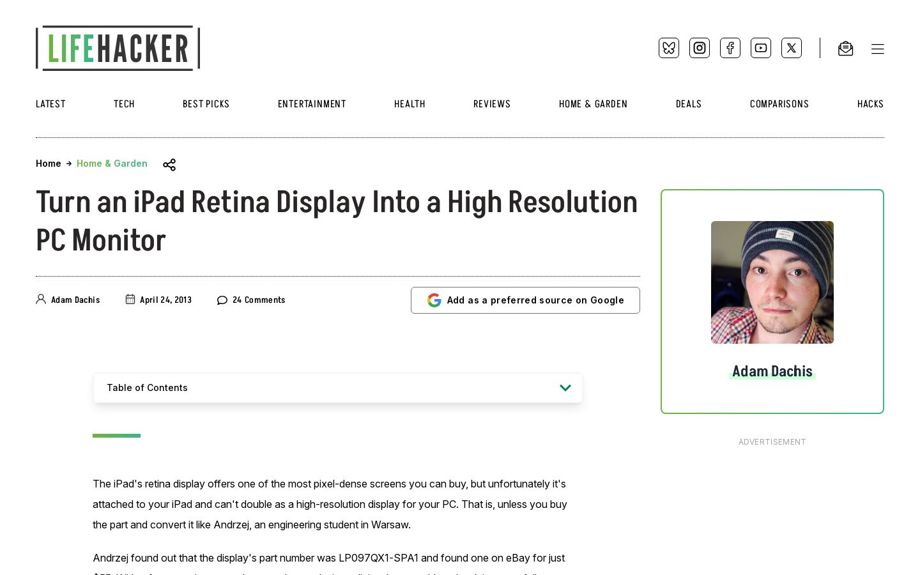This screenshot has width=920, height=575.
Task: Open the hamburger menu
Action: coord(878,49)
